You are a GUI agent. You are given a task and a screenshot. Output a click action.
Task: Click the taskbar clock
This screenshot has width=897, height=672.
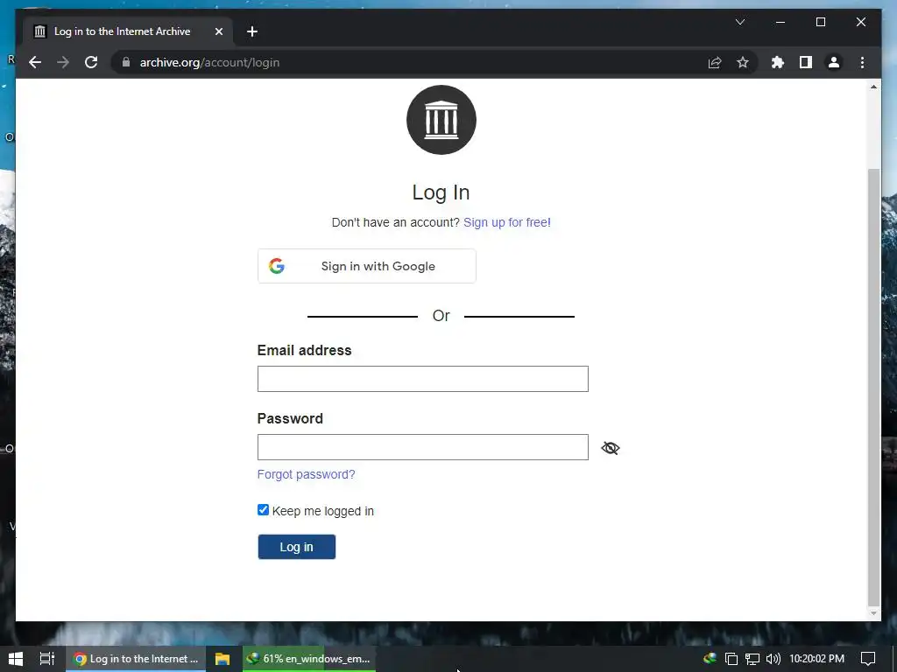(817, 659)
